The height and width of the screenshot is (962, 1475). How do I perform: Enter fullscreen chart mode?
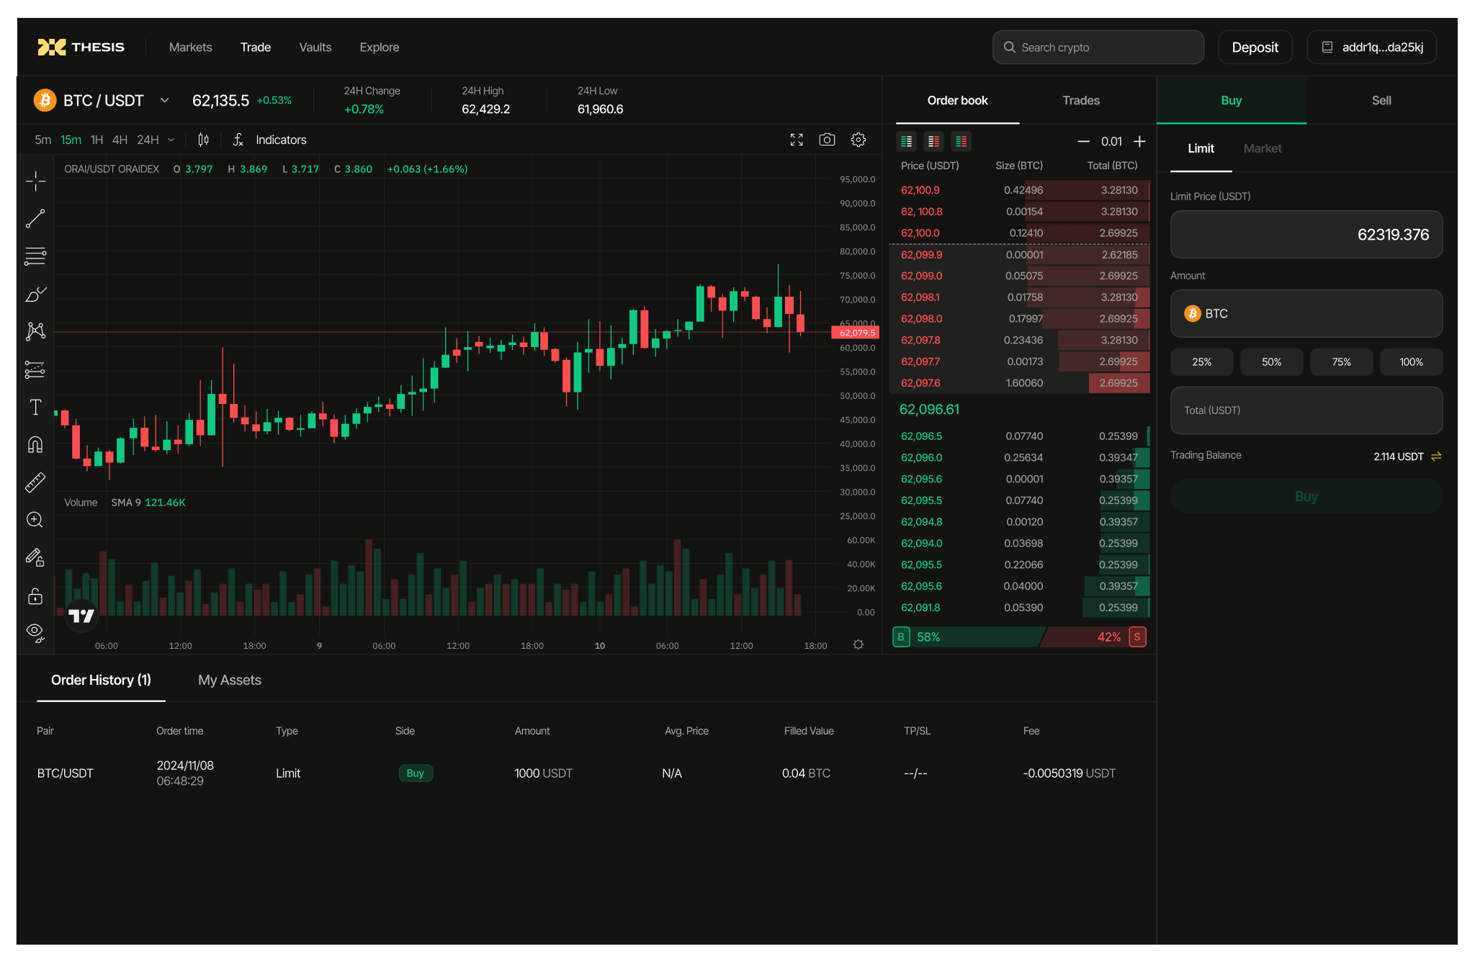[797, 140]
